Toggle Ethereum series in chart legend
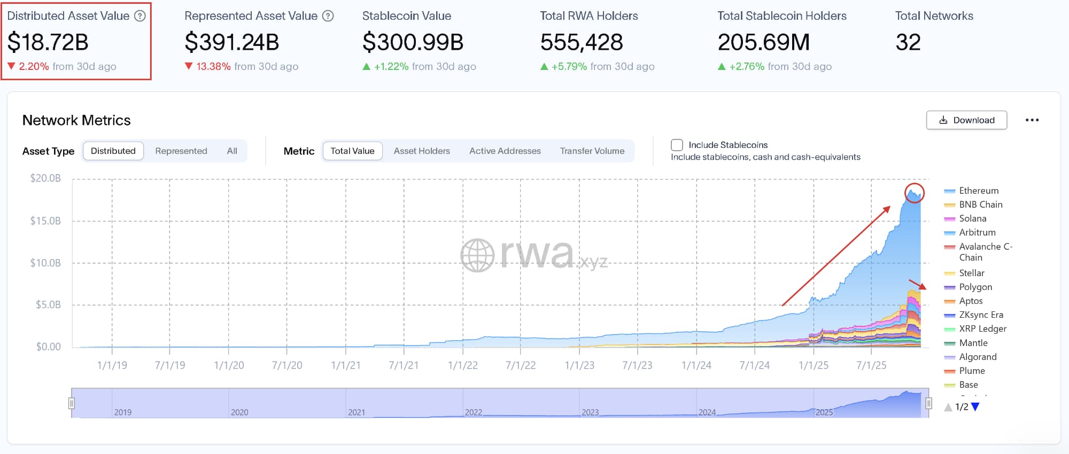Image resolution: width=1069 pixels, height=454 pixels. click(x=978, y=191)
